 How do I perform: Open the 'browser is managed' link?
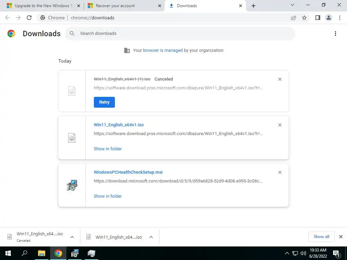click(163, 50)
